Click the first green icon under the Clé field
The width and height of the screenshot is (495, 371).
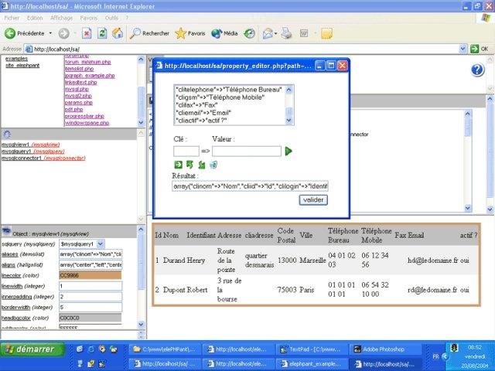coord(178,165)
